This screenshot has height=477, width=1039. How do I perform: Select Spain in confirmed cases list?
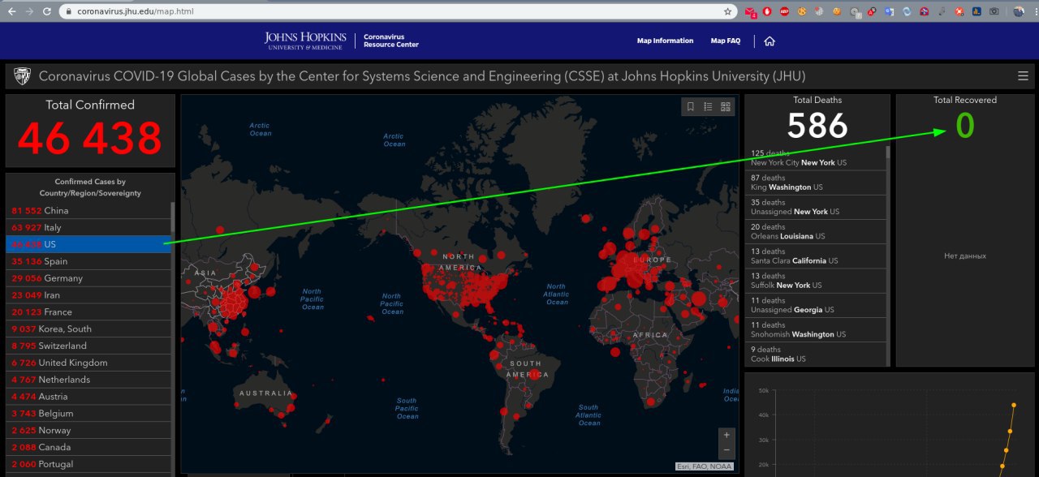88,261
